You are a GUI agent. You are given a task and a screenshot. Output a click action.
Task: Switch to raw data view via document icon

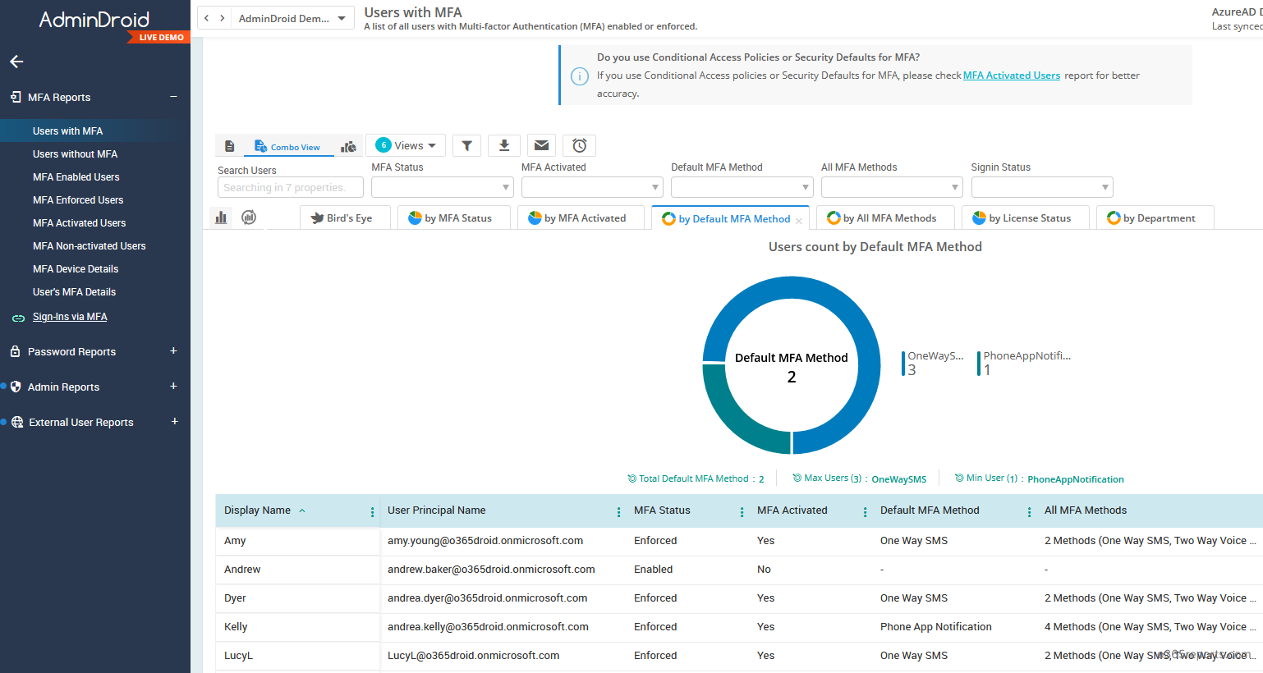(x=230, y=145)
